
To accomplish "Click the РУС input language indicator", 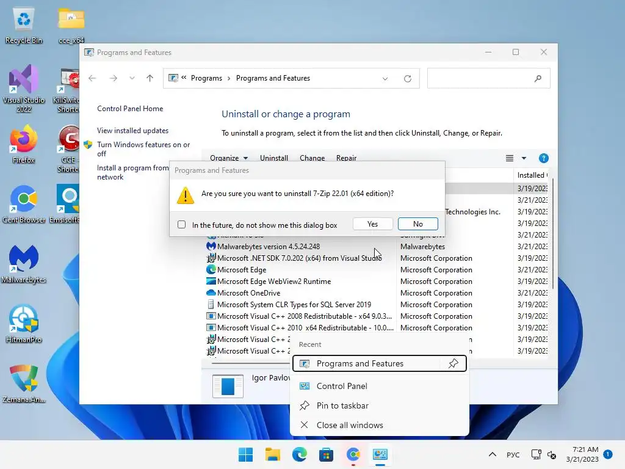I will [x=513, y=454].
